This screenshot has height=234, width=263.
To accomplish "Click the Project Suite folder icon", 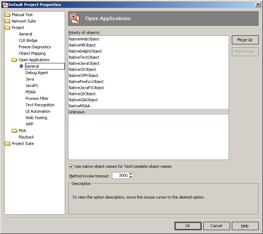I will tap(8, 143).
